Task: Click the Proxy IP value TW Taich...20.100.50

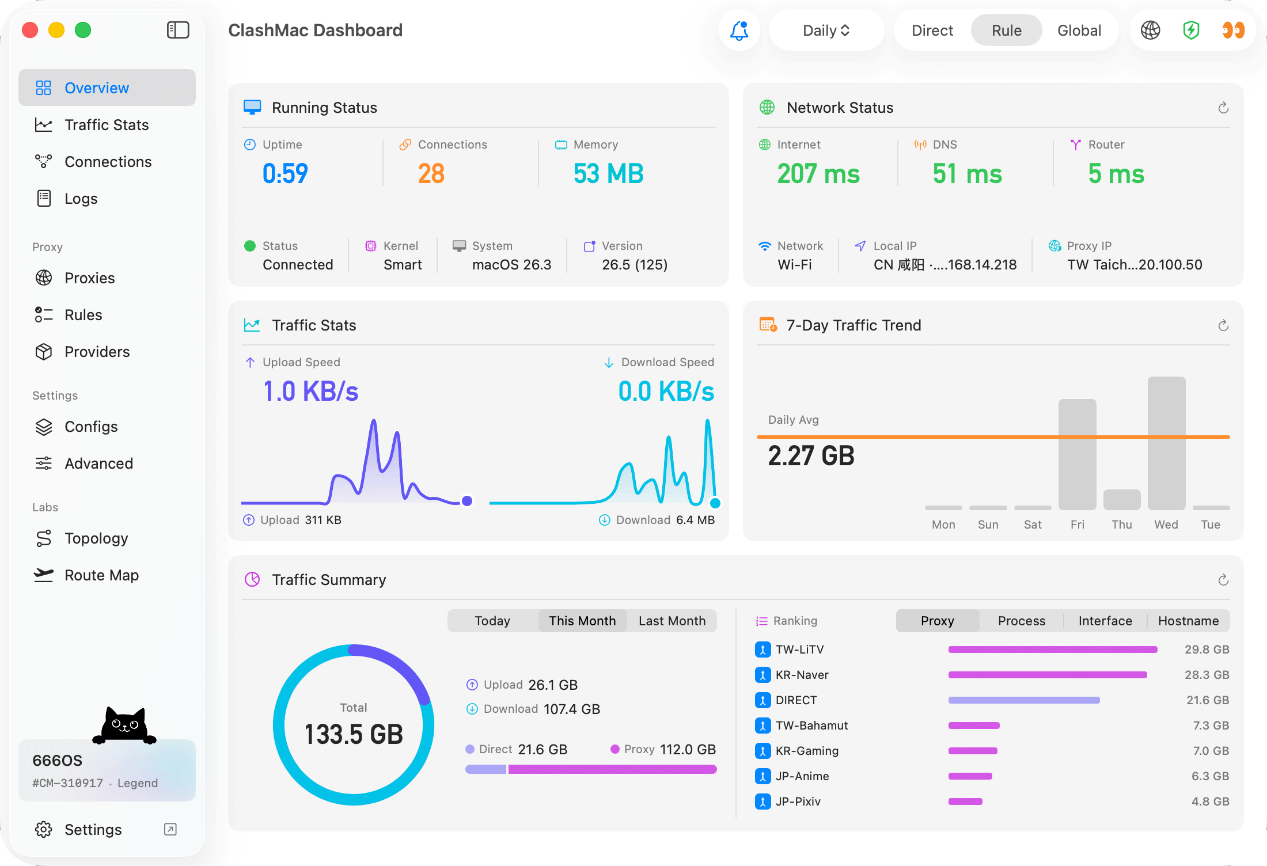Action: pyautogui.click(x=1135, y=265)
